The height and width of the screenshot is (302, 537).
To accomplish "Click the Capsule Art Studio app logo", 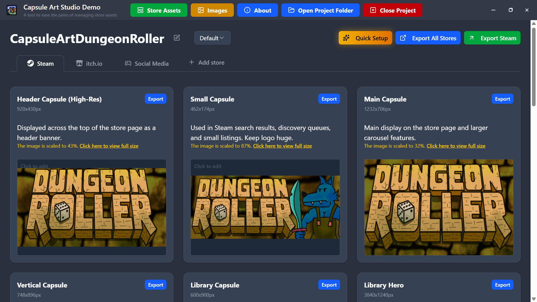I will tap(12, 10).
